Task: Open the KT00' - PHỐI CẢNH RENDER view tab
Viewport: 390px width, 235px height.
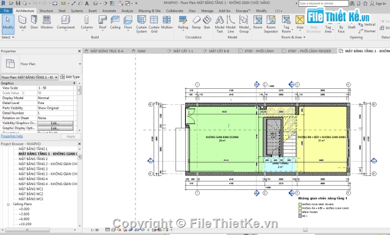Action: pyautogui.click(x=309, y=51)
